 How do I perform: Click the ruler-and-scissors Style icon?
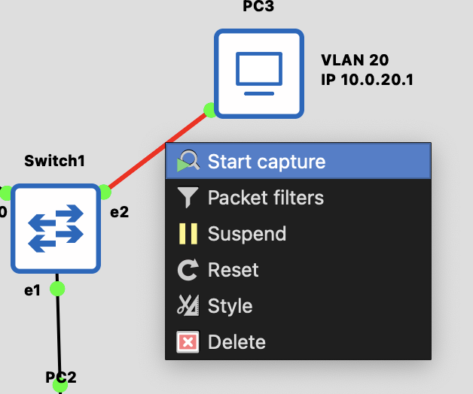click(188, 306)
